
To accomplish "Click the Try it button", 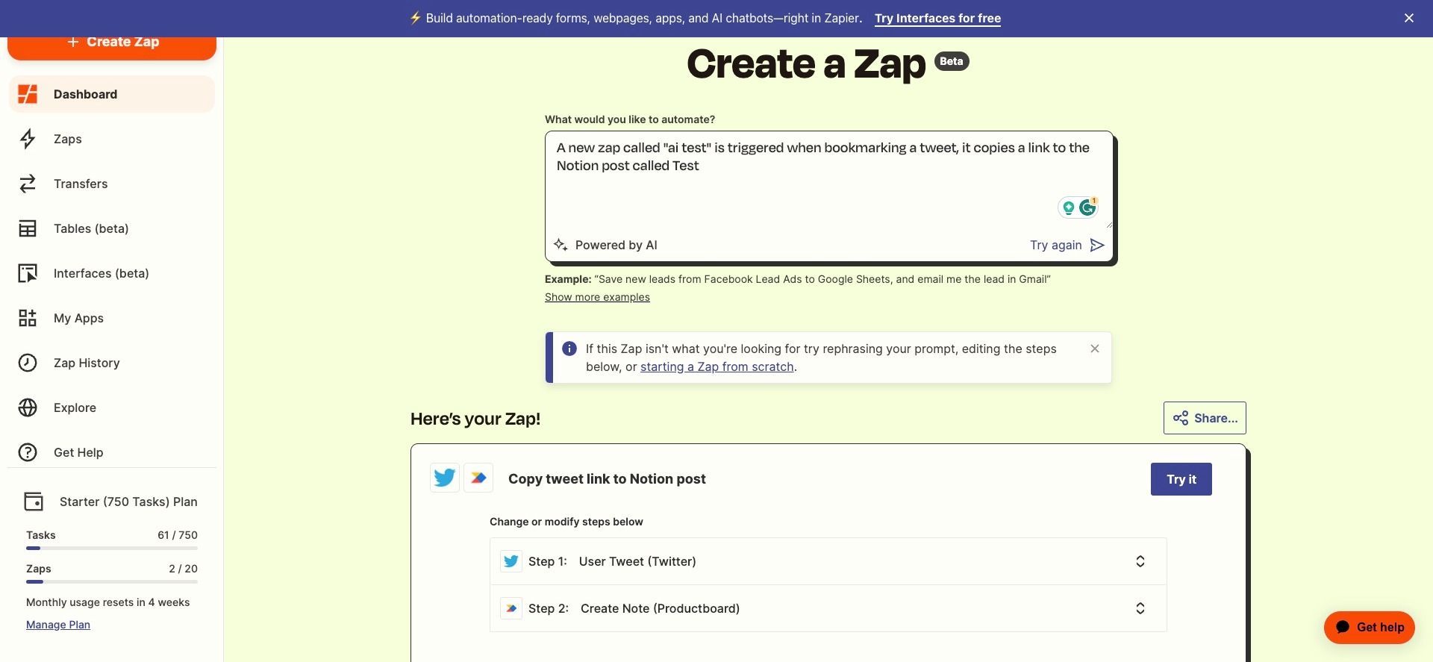I will (1181, 478).
